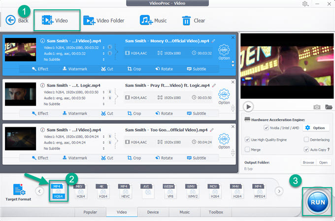
Task: Enable the Merge checkbox
Action: pos(247,149)
